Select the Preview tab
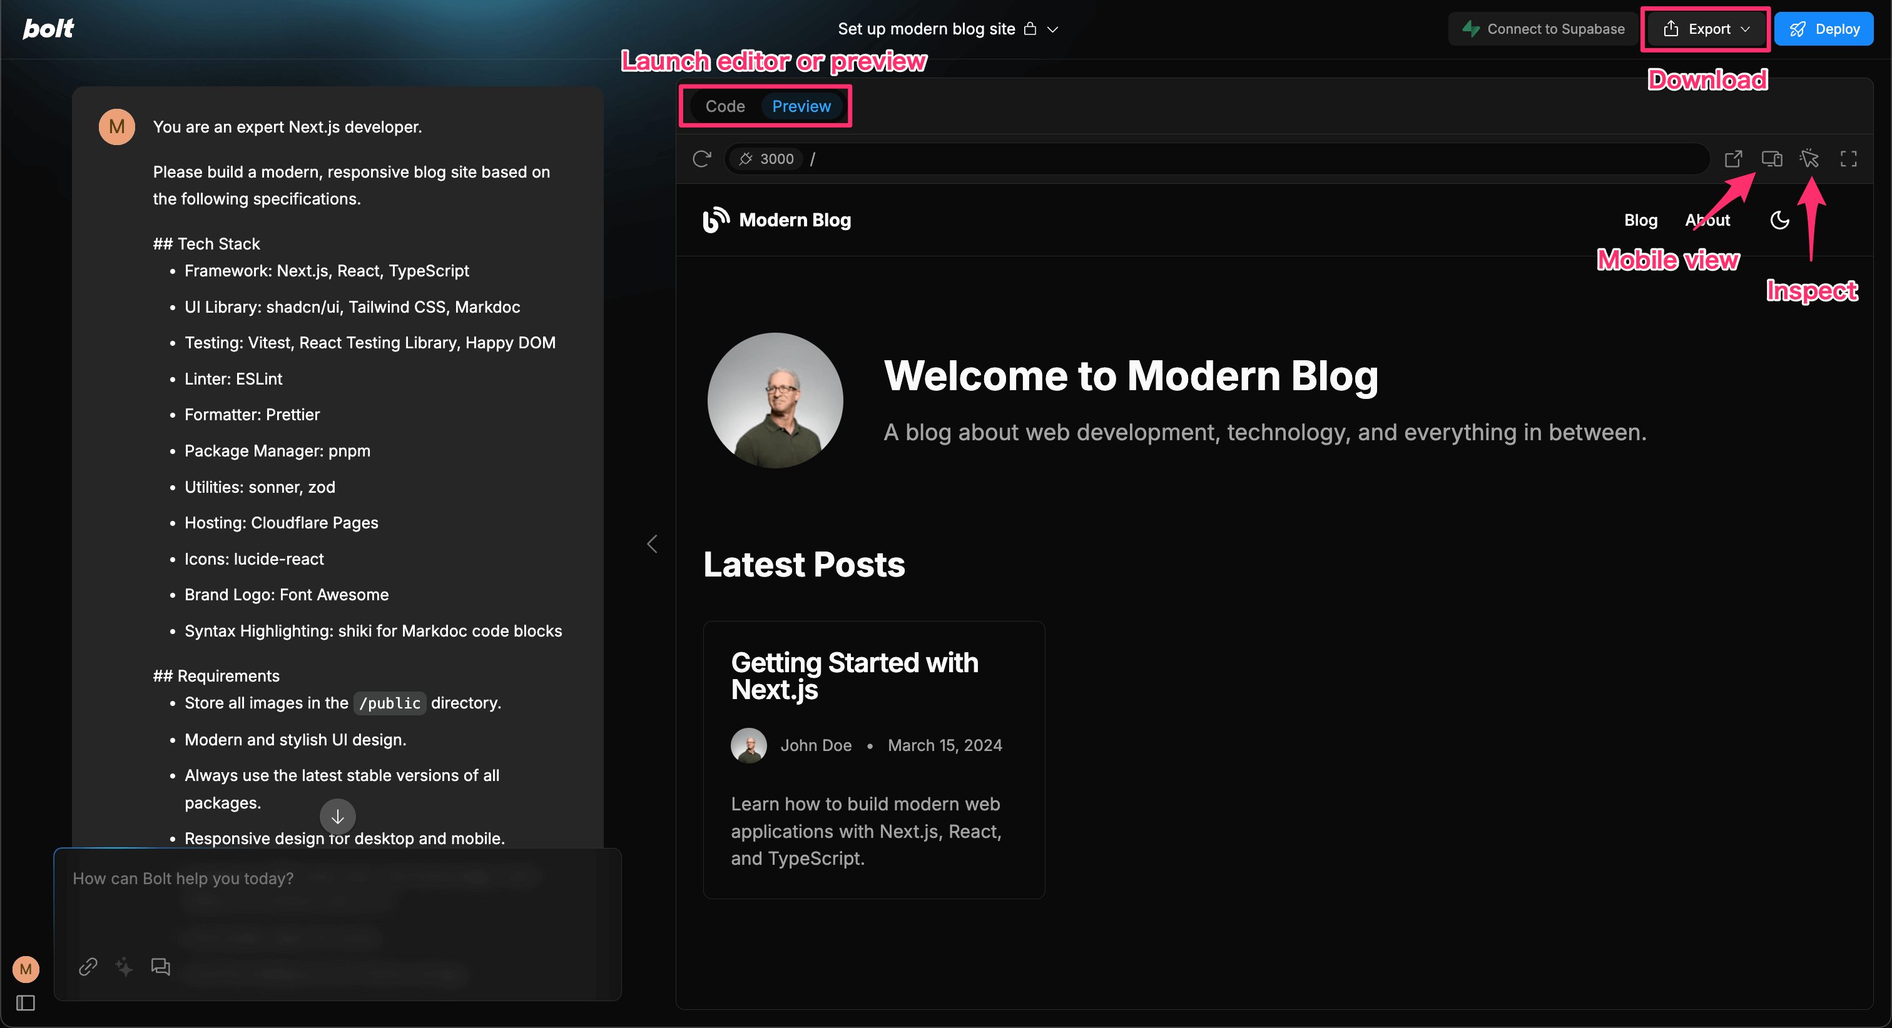The image size is (1892, 1028). (801, 106)
